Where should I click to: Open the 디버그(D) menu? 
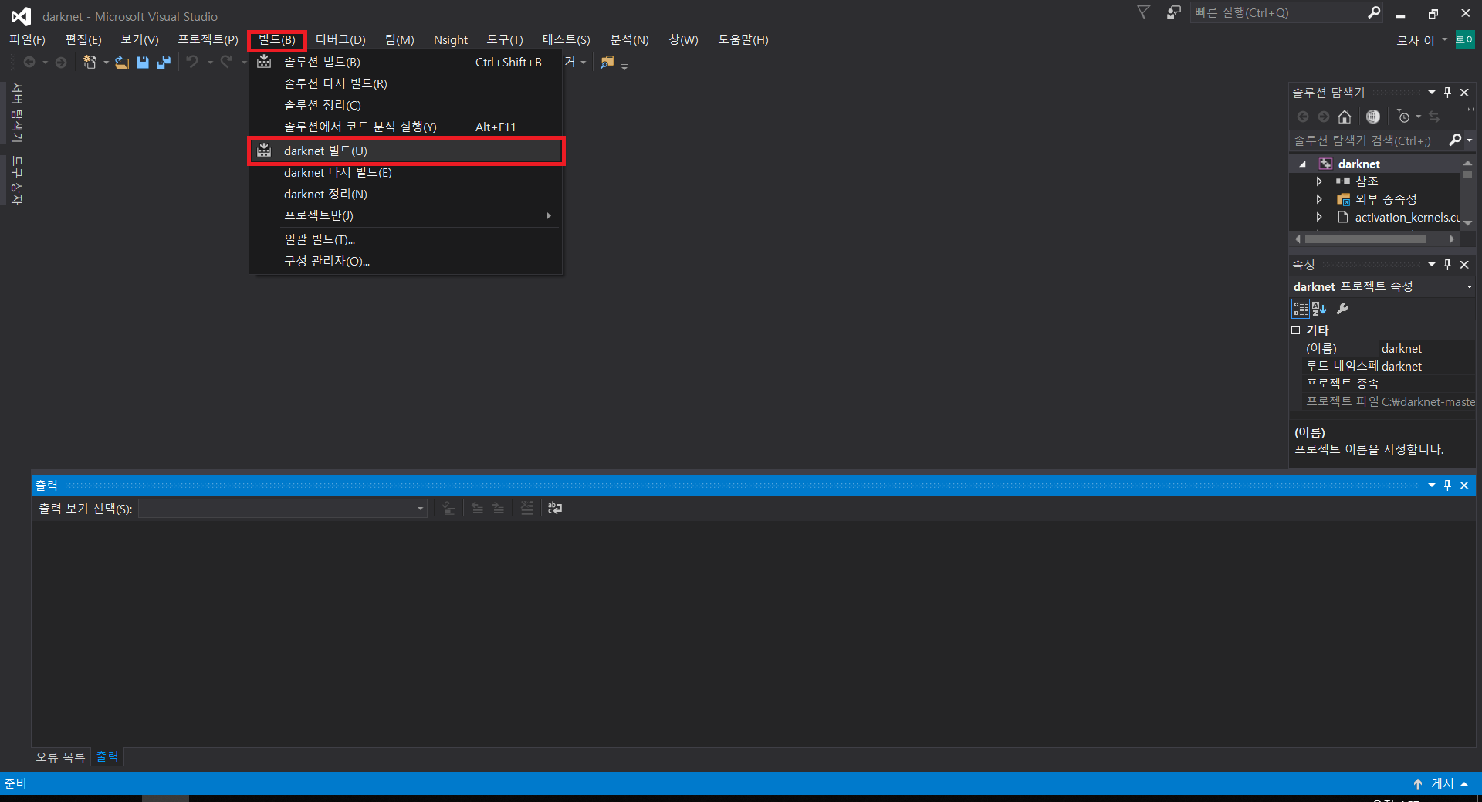pyautogui.click(x=340, y=39)
